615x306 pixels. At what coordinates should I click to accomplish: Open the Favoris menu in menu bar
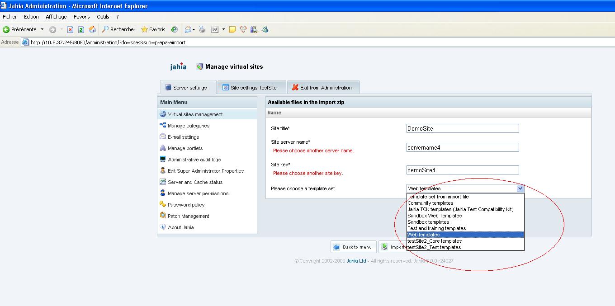click(x=82, y=17)
